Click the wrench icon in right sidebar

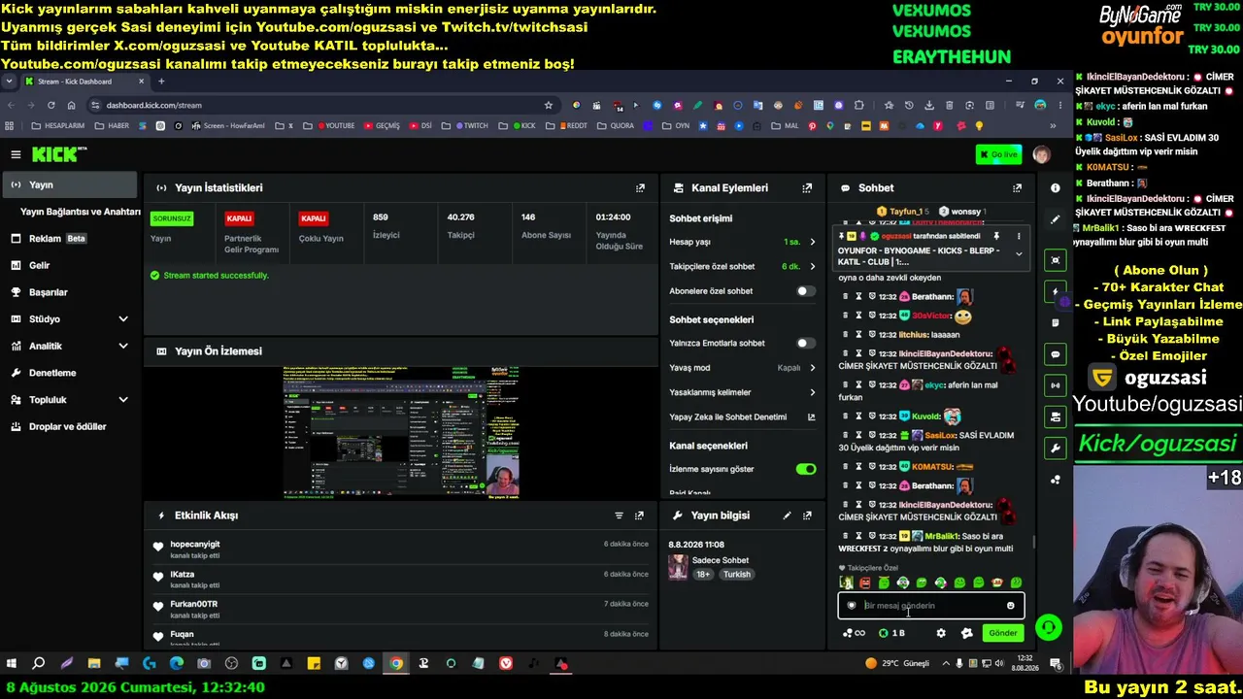click(1056, 448)
